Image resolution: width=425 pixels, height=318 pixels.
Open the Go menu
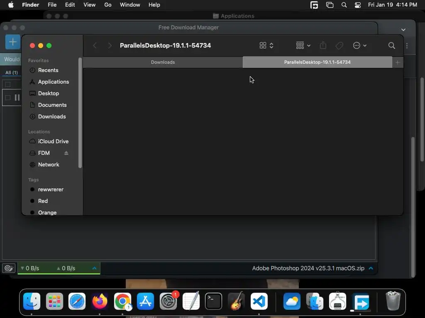[x=108, y=5]
